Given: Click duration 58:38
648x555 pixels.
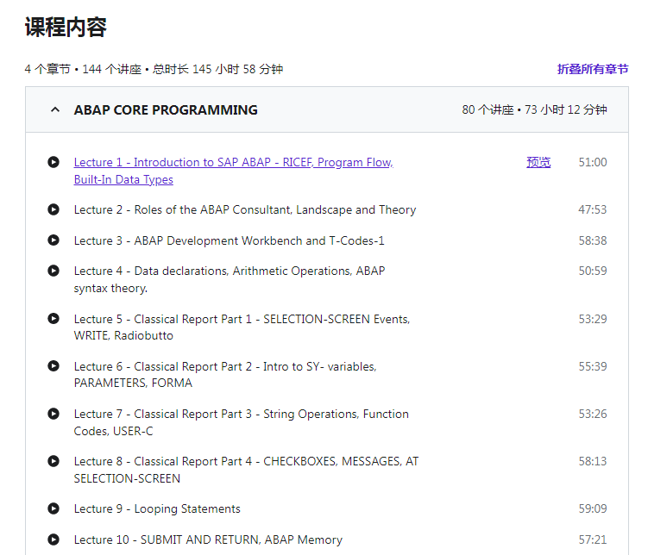Looking at the screenshot, I should [x=593, y=240].
